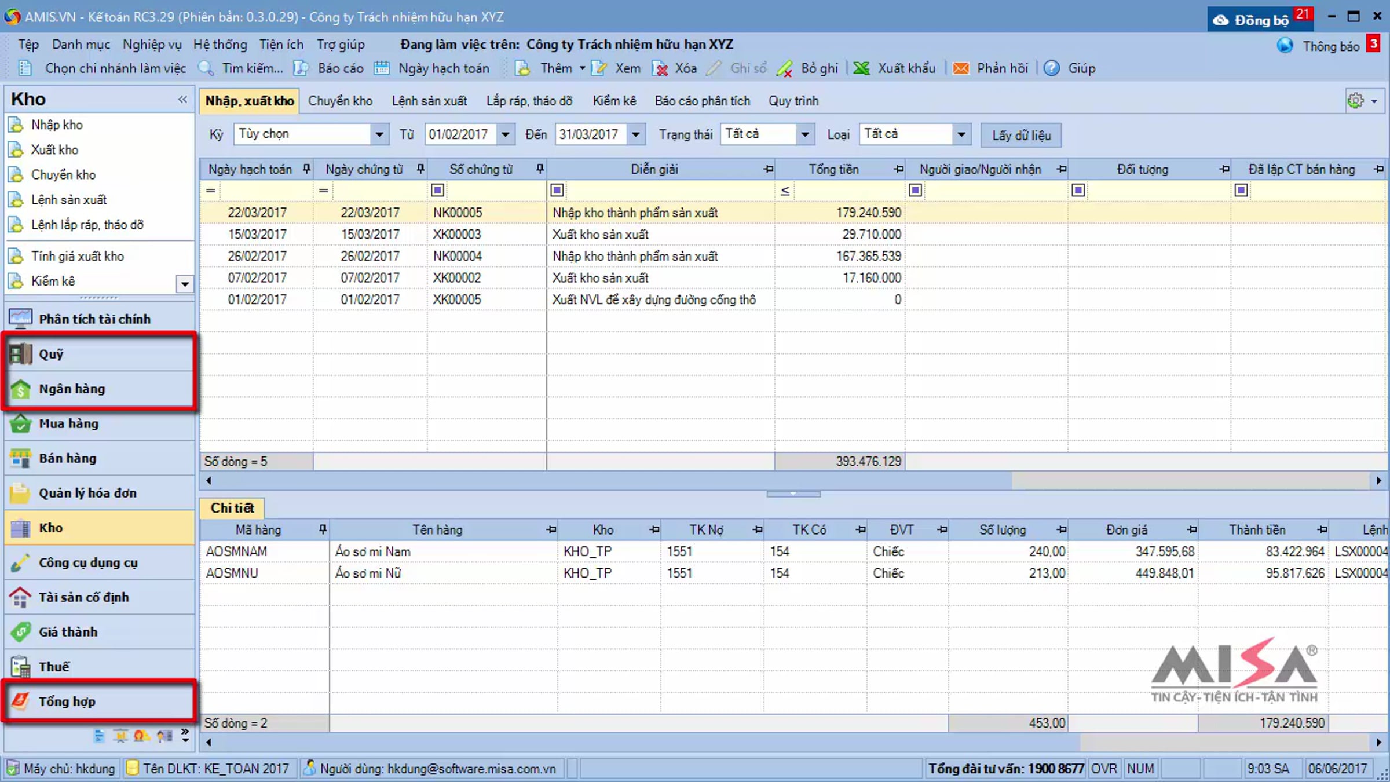This screenshot has width=1390, height=782.
Task: Click the Bỏ ghi unpost icon
Action: tap(785, 68)
